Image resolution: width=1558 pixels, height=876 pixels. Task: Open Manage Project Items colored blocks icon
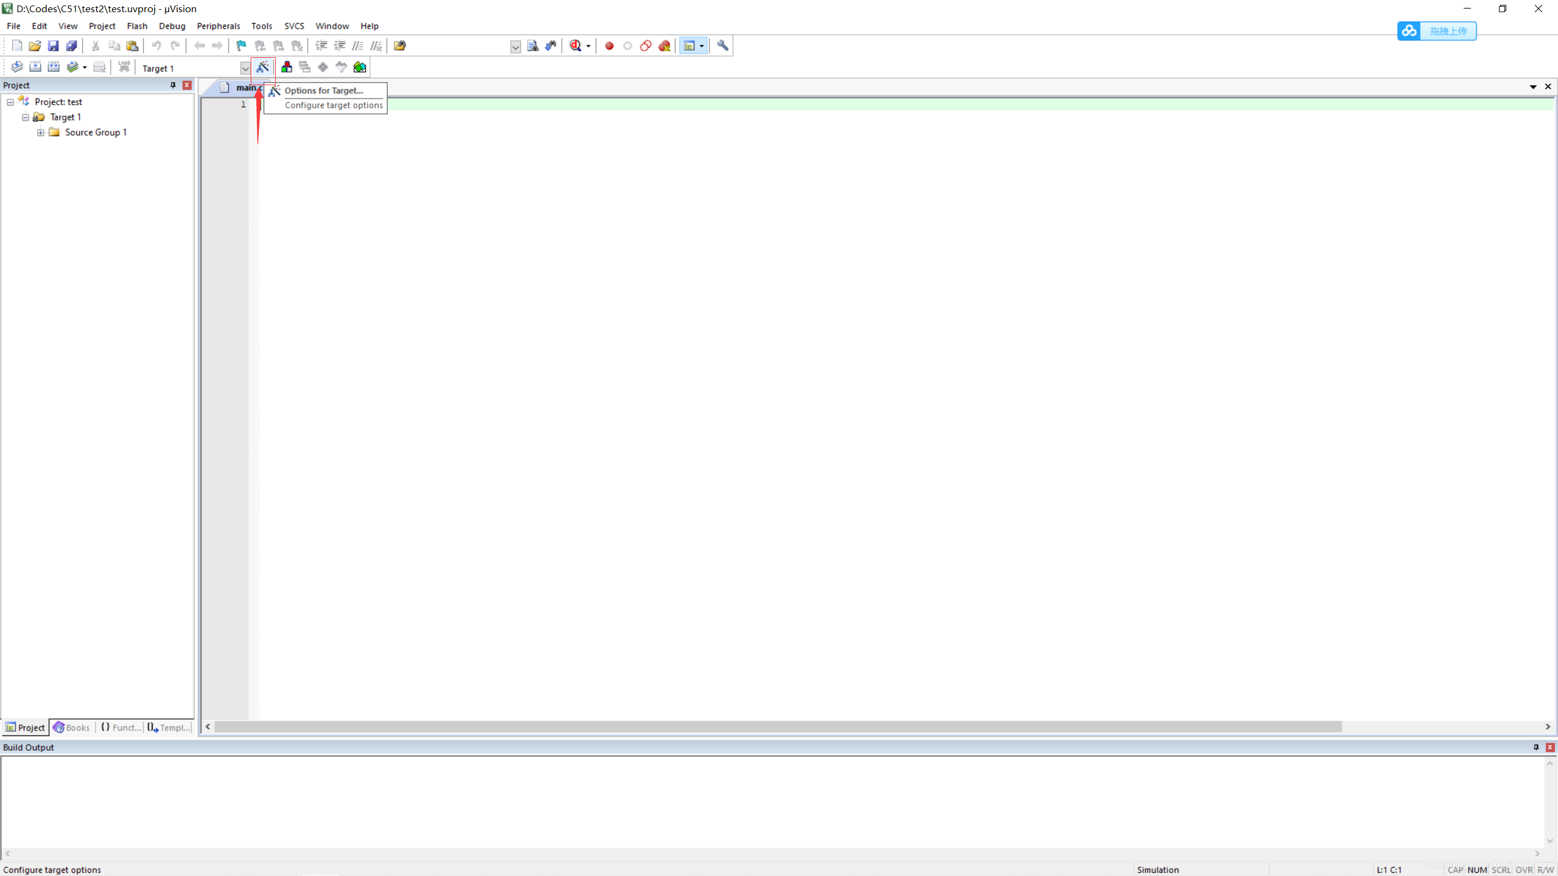(x=287, y=67)
